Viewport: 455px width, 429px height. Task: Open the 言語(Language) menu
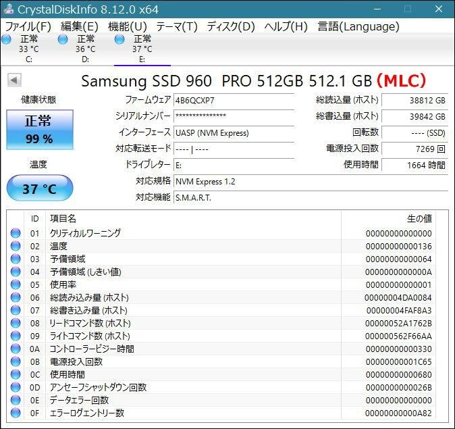pos(358,27)
